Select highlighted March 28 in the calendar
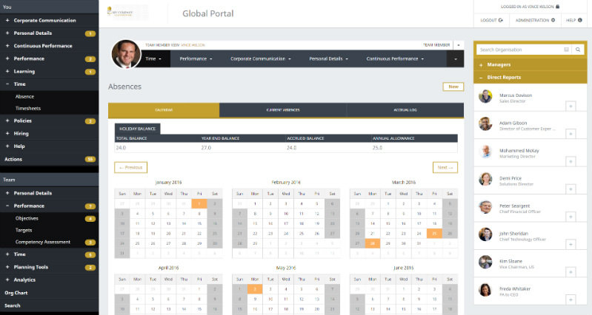This screenshot has width=592, height=315. tap(373, 243)
